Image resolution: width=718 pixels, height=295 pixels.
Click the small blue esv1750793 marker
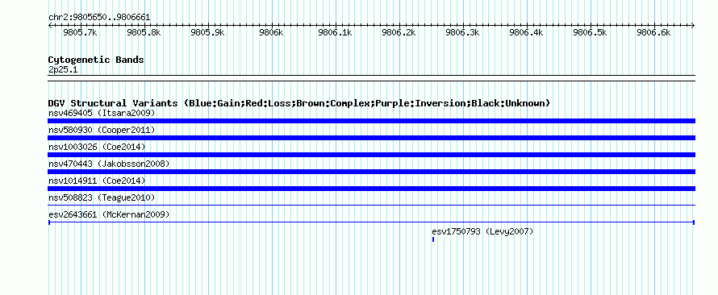[x=433, y=239]
